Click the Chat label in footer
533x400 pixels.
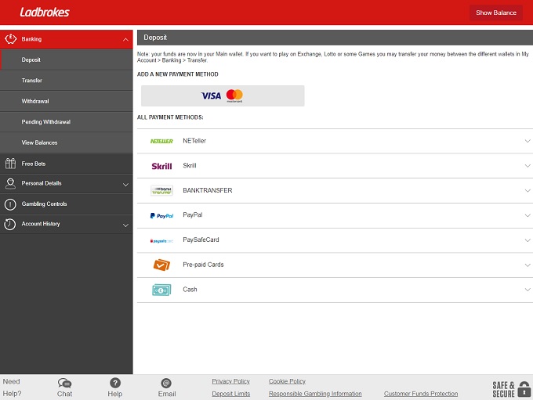[64, 394]
